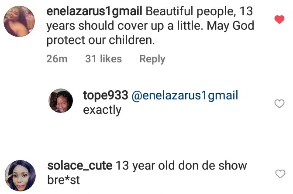Click the 26m timestamp
This screenshot has width=293, height=194.
57,59
